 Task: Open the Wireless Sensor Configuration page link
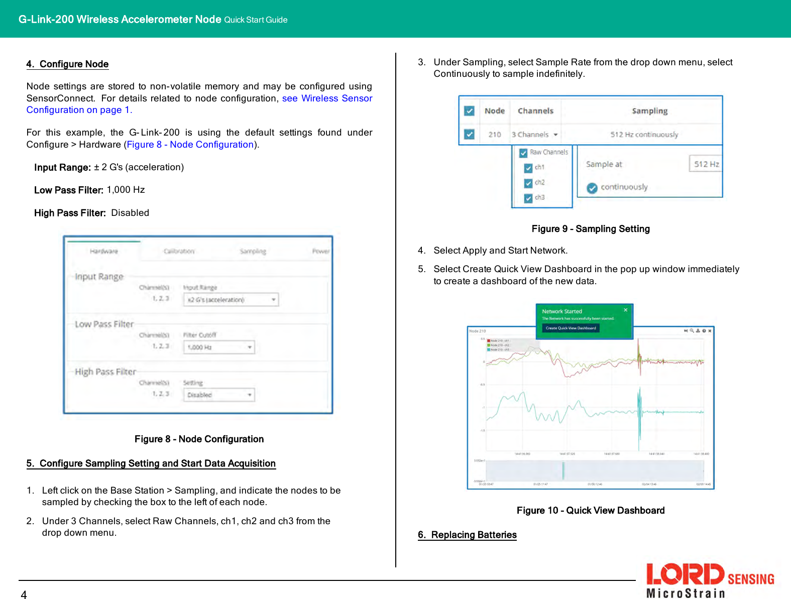[x=199, y=104]
